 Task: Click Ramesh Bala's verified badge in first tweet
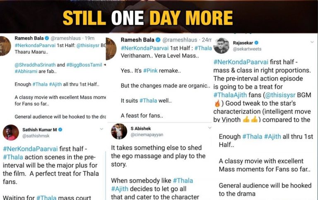47,38
